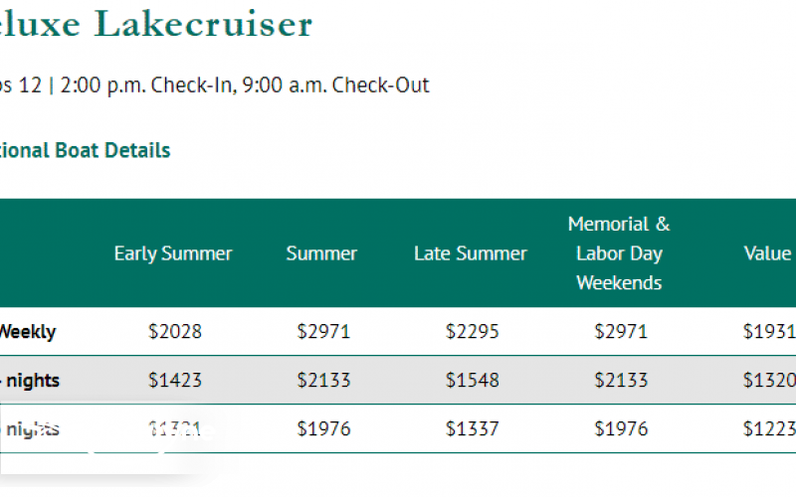
Task: Click the middle Summer-only column header
Action: (321, 253)
